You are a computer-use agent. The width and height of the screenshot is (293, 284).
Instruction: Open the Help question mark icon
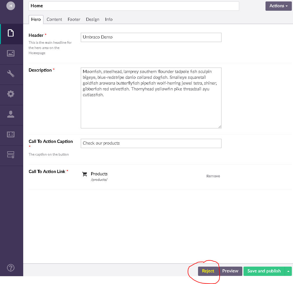(11, 268)
